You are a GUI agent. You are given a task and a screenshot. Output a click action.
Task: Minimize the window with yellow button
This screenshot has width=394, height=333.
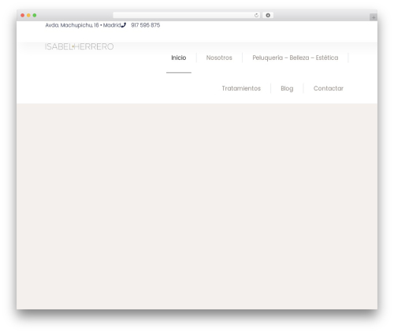28,16
